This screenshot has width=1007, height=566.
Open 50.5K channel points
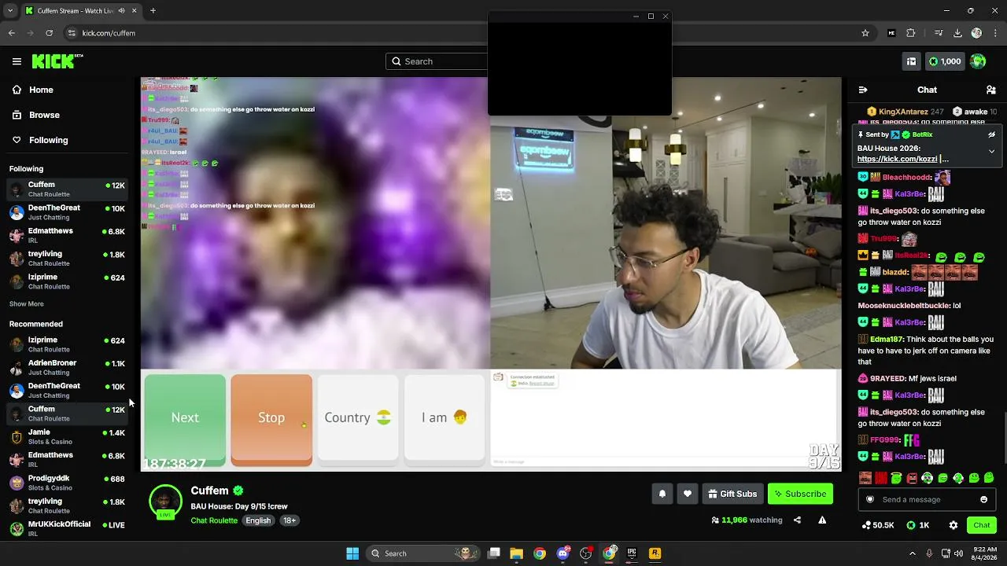pyautogui.click(x=878, y=525)
